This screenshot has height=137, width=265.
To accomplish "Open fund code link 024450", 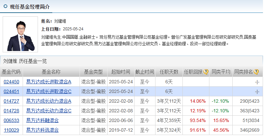I will 11,82.
